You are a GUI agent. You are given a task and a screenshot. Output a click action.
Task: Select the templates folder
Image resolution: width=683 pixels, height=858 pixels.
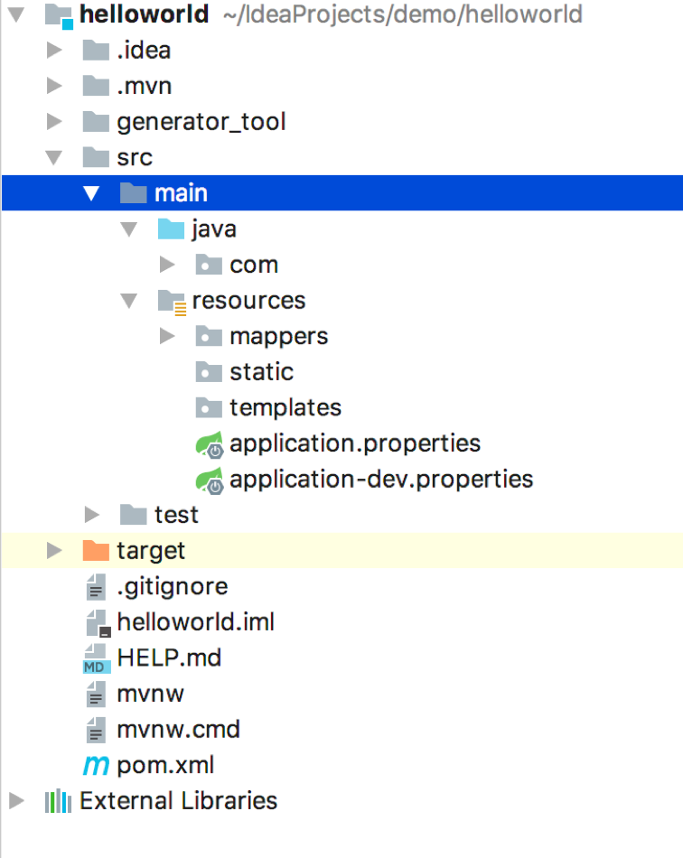pos(285,408)
